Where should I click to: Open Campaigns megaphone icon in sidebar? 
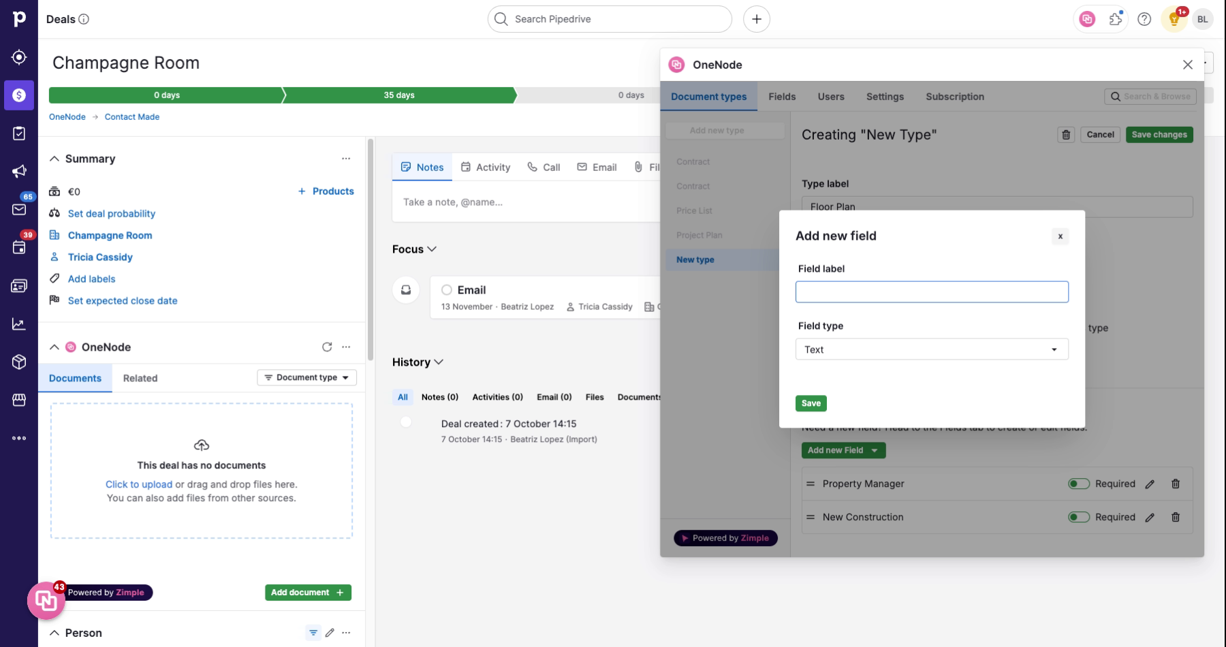[x=19, y=172]
